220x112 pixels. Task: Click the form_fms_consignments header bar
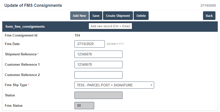click(25, 26)
